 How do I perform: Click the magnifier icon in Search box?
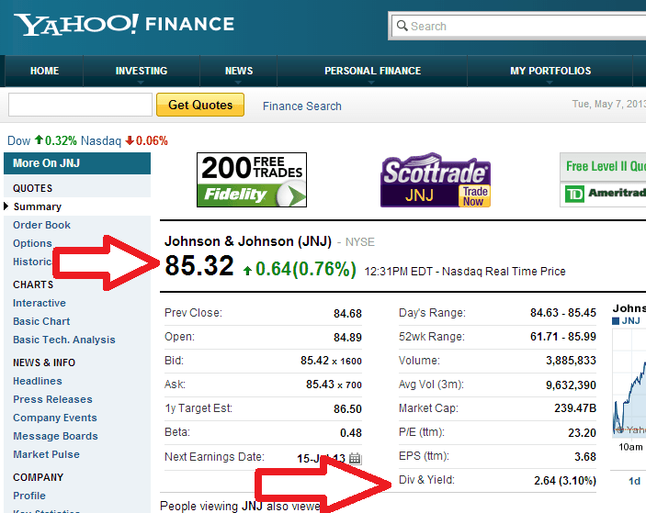tap(402, 26)
